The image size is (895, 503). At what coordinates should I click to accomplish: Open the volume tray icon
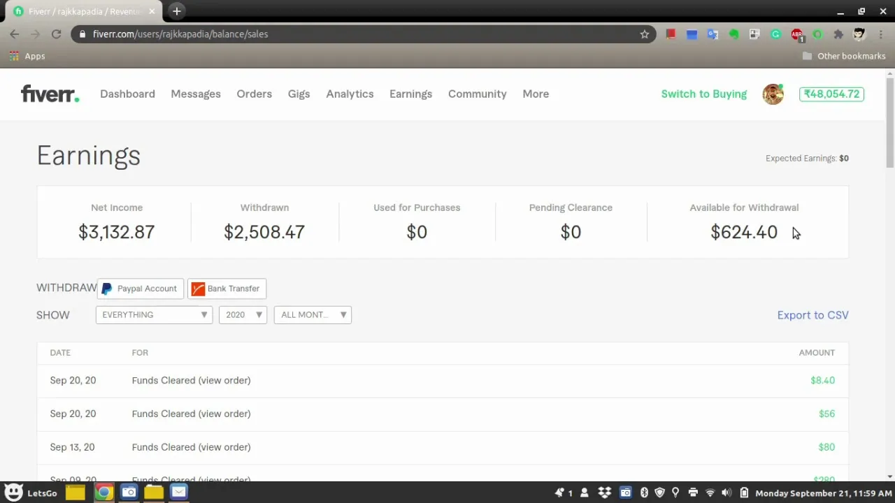(726, 493)
